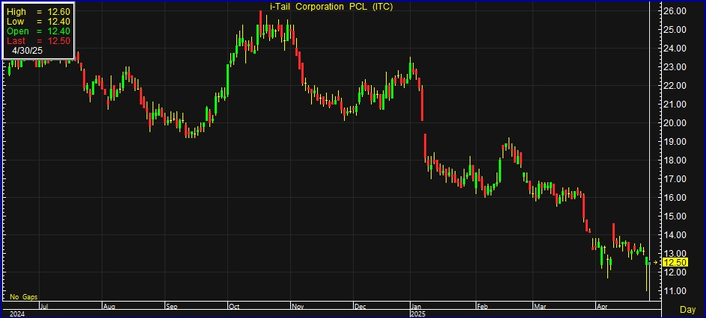Click the Apr month label on time axis
The image size is (706, 318).
(601, 307)
